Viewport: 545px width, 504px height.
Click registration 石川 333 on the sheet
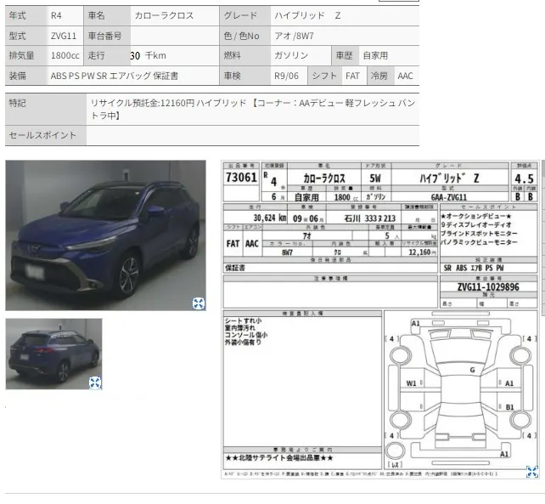point(370,218)
